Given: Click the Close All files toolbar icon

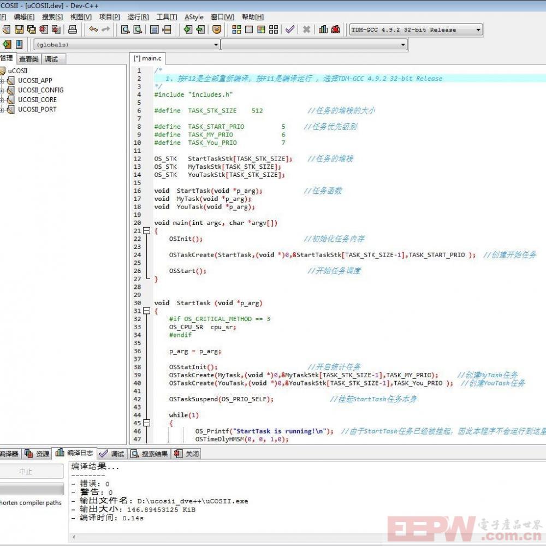Looking at the screenshot, I should tap(56, 29).
